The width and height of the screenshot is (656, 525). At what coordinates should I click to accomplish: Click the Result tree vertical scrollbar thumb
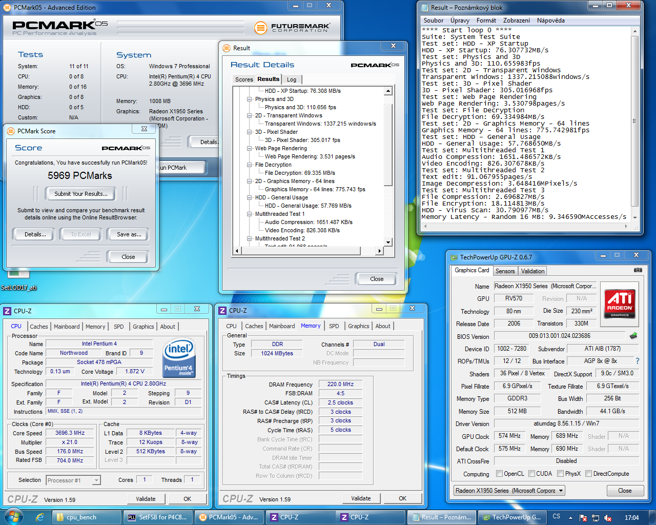tap(388, 145)
